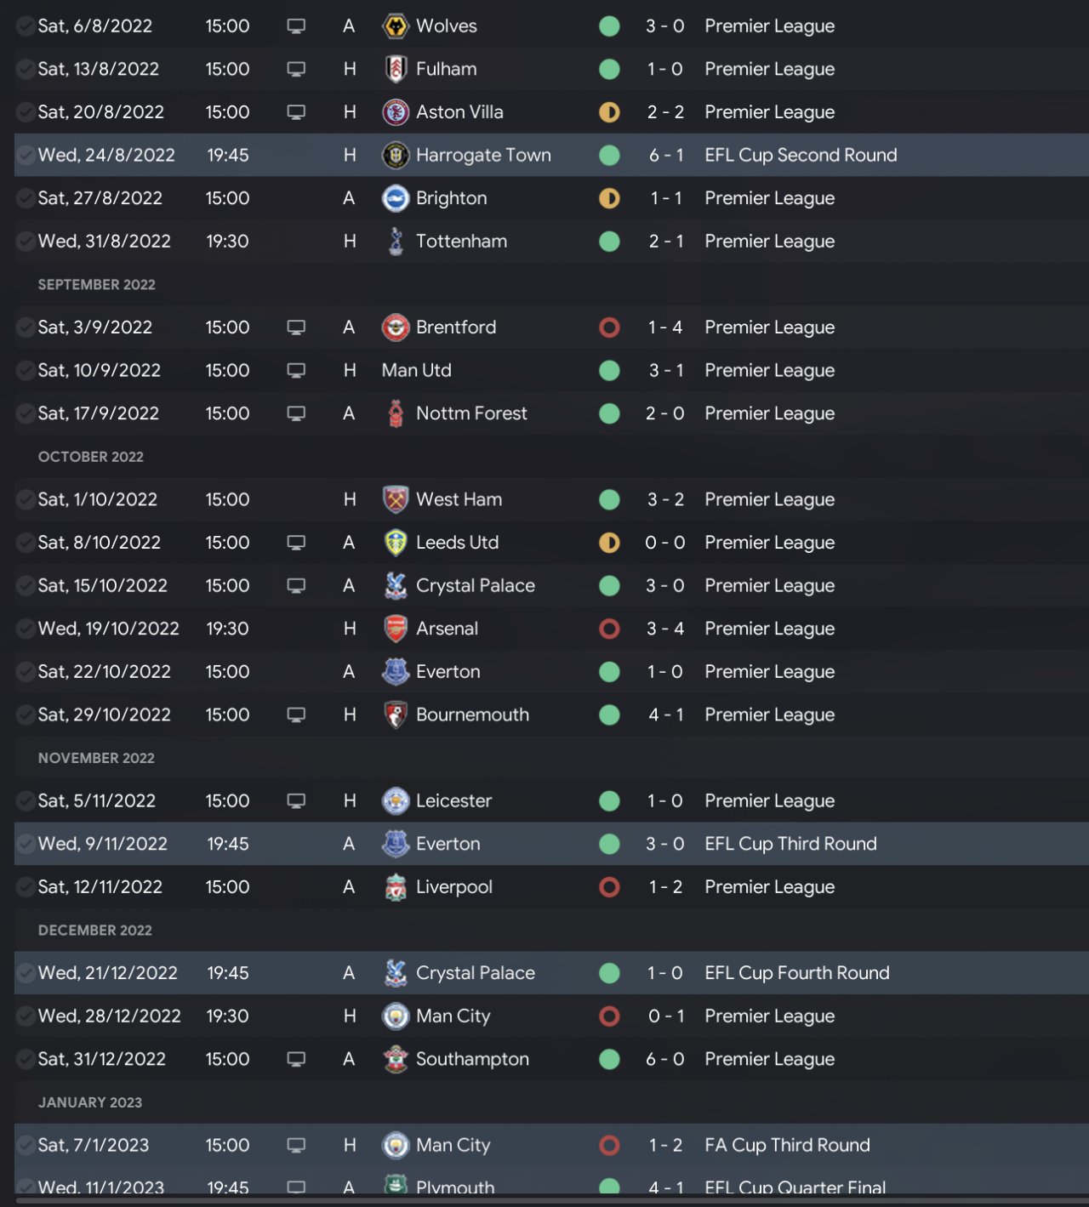Image resolution: width=1089 pixels, height=1207 pixels.
Task: Click the Brentford club badge
Action: 396,327
